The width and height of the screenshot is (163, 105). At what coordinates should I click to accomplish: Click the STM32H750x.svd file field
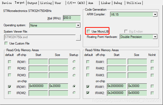tap(40, 37)
